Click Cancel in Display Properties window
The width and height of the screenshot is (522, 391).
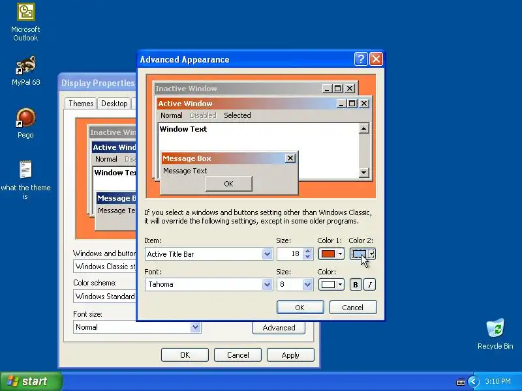pos(238,355)
